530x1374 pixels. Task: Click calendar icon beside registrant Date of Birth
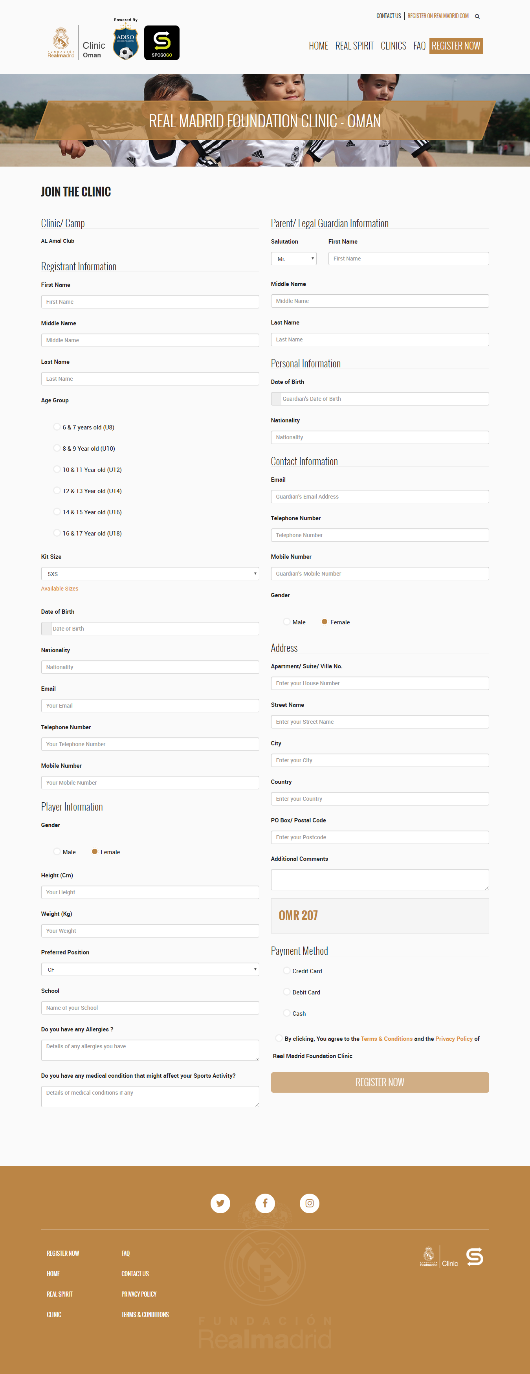point(46,628)
